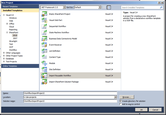The width and height of the screenshot is (166, 115).
Task: Click the Empty SharePoint Project icon
Action: 44,14
